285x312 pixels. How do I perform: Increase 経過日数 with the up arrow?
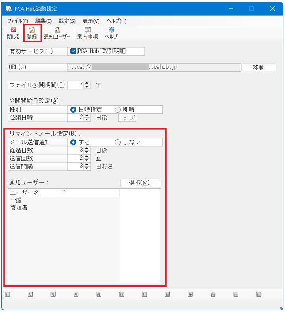87,148
